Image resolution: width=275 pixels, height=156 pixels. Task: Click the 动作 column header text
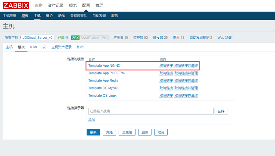pyautogui.click(x=163, y=59)
